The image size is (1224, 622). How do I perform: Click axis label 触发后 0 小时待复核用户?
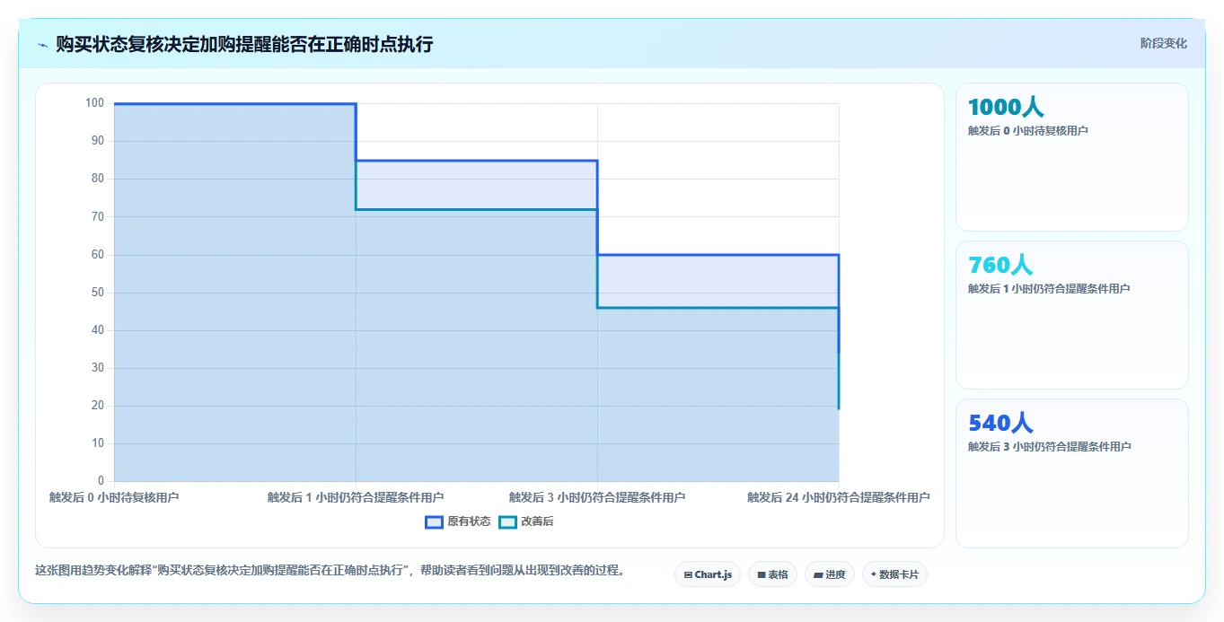click(x=114, y=497)
